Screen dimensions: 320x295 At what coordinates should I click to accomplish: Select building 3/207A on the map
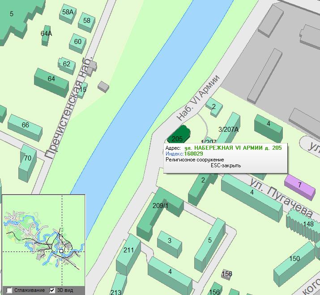click(228, 129)
